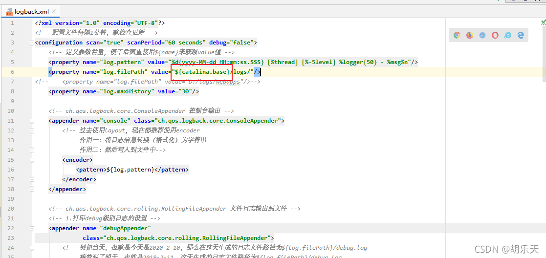The width and height of the screenshot is (546, 258).
Task: Click the closing </encoder> tag
Action: click(x=79, y=179)
